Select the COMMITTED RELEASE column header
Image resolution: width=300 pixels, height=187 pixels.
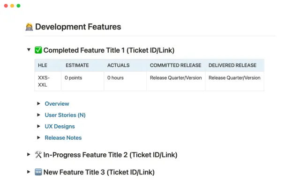[x=175, y=65]
